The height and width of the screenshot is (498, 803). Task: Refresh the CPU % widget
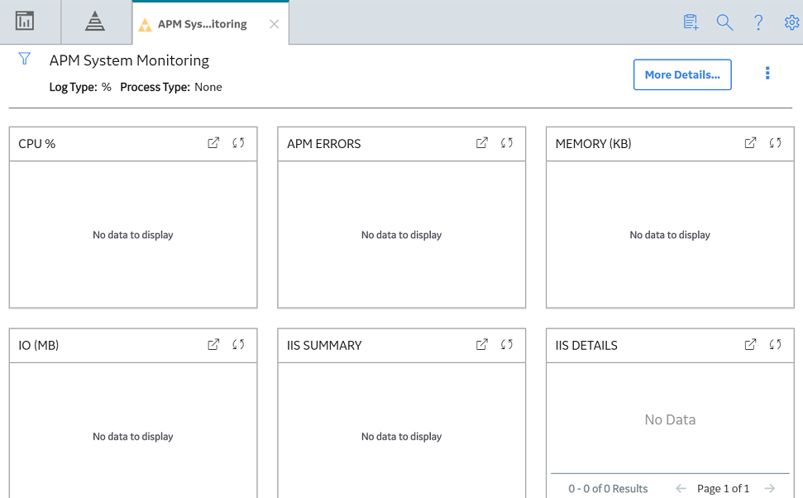238,143
